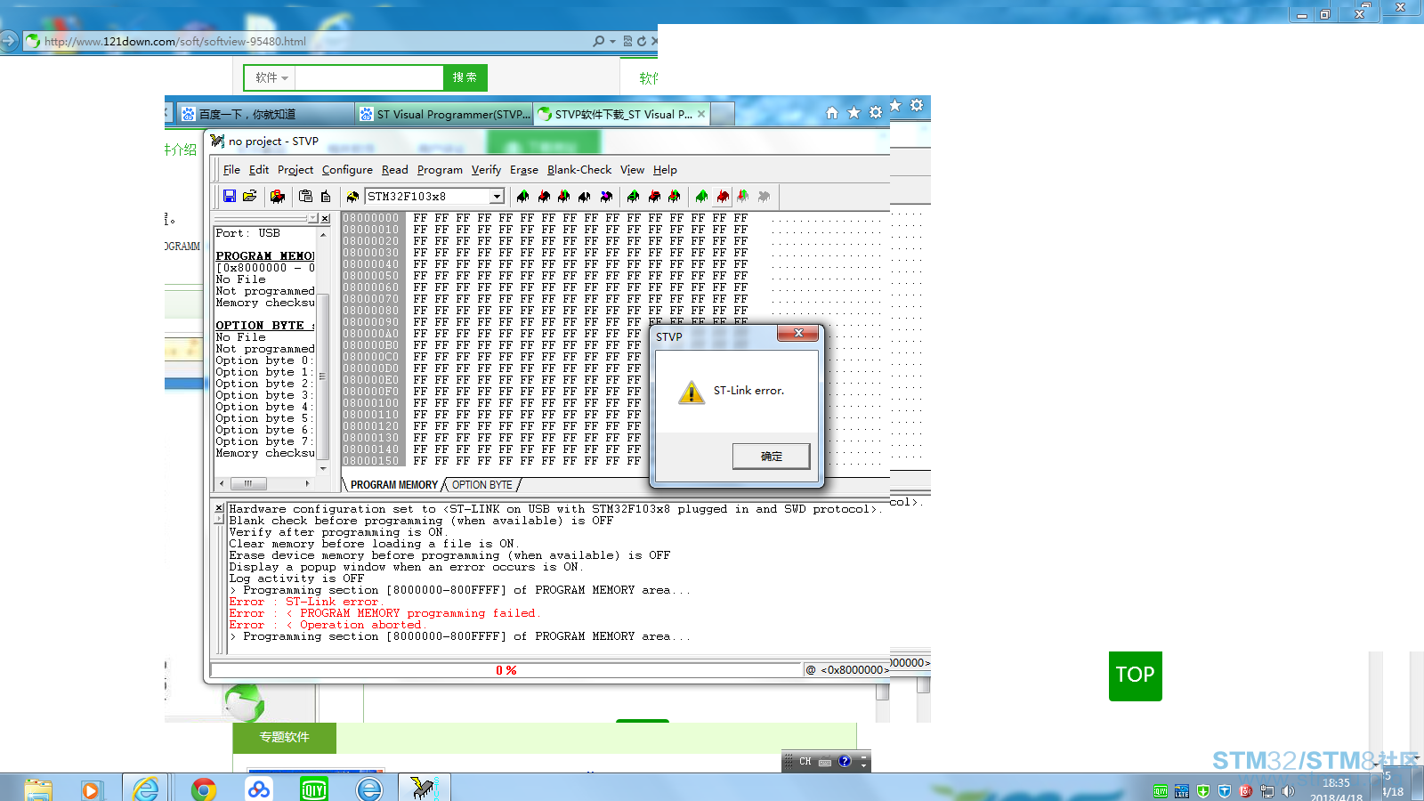The image size is (1424, 801).
Task: Click the chip icon with magenta mark
Action: point(606,196)
